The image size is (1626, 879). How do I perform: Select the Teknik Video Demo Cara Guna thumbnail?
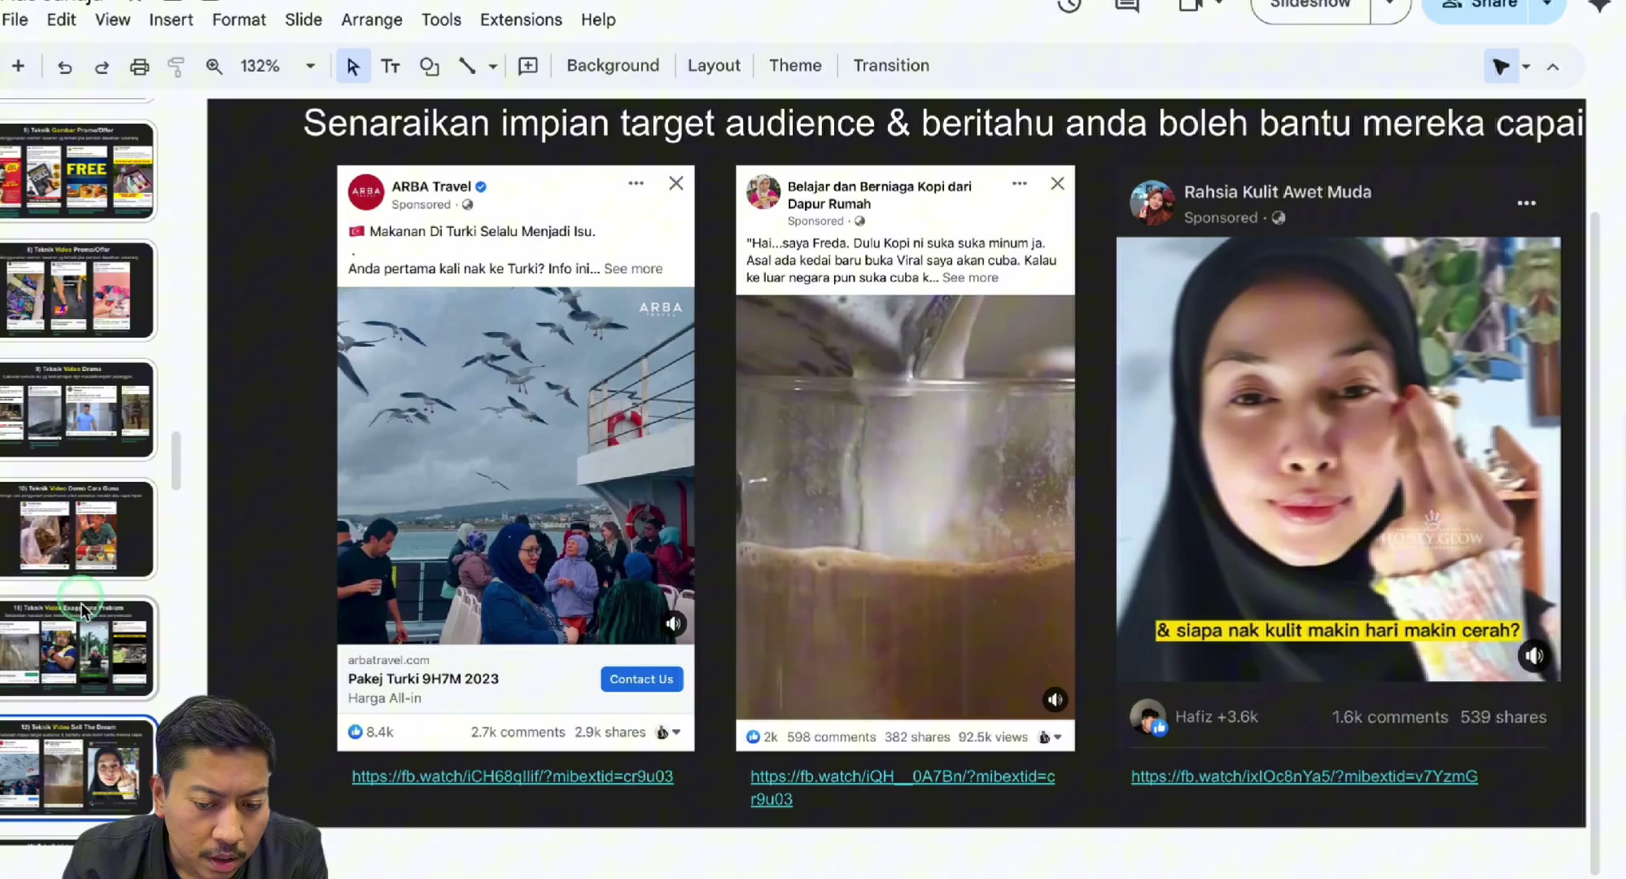[76, 529]
